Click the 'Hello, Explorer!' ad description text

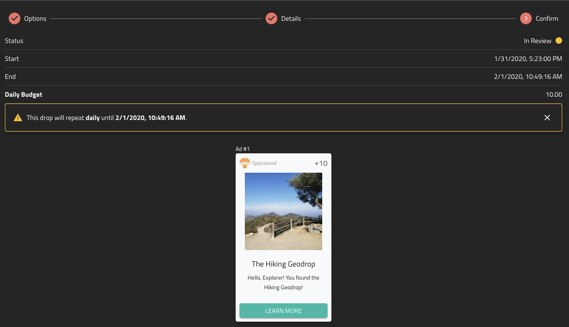(284, 282)
